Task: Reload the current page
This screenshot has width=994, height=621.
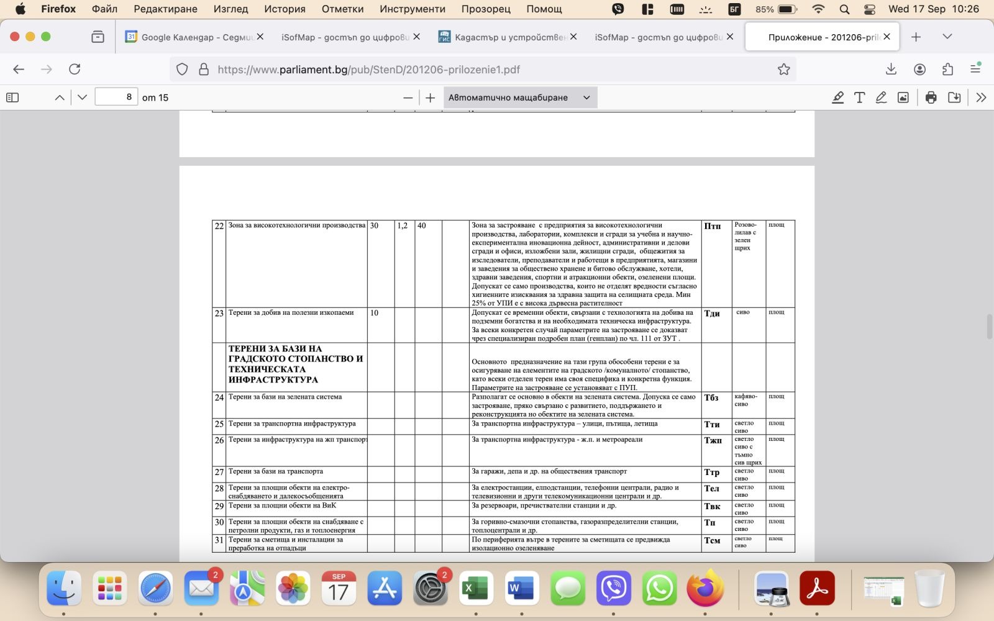Action: [x=75, y=70]
